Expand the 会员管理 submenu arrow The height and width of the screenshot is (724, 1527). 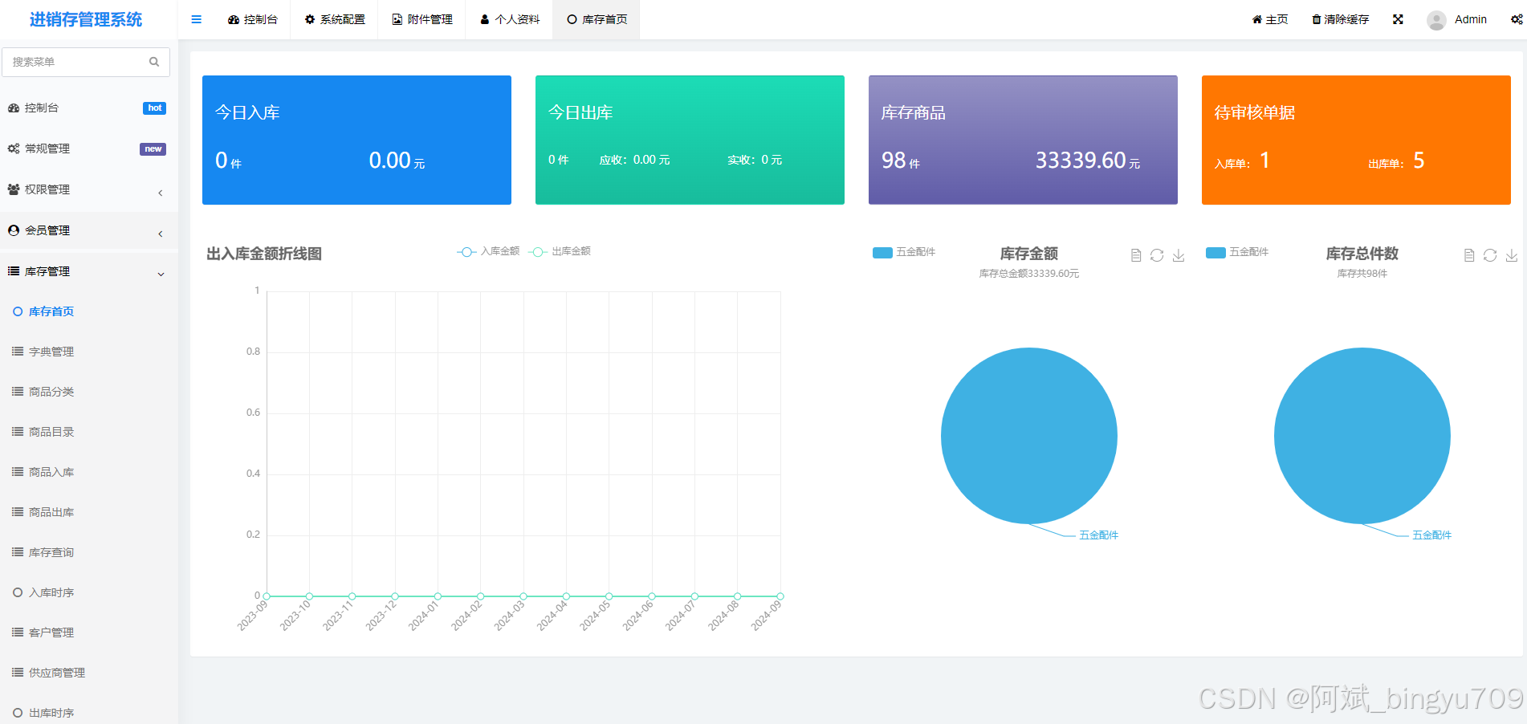(161, 234)
